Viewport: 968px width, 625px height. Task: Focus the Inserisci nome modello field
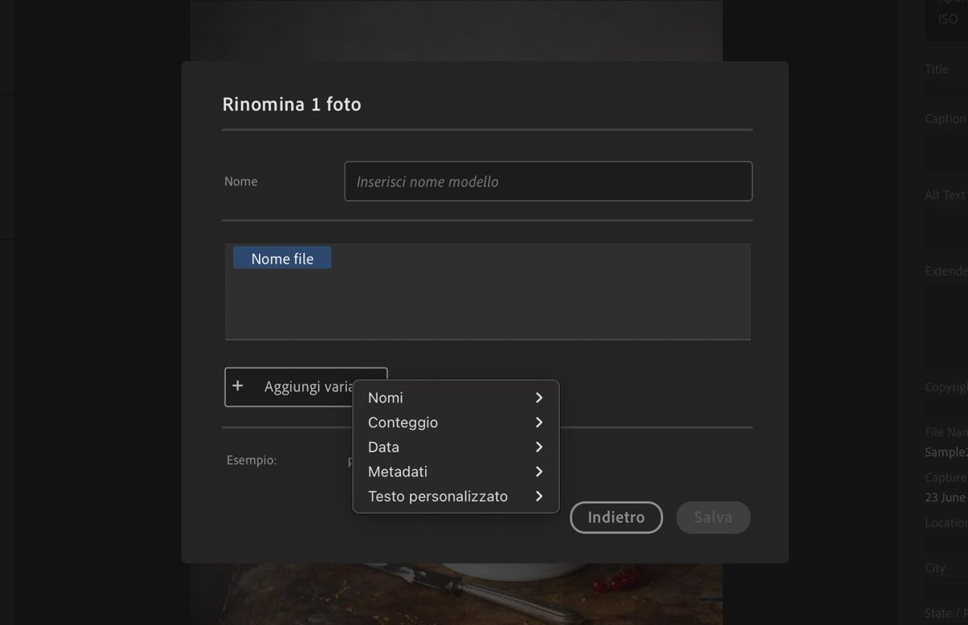pyautogui.click(x=549, y=181)
